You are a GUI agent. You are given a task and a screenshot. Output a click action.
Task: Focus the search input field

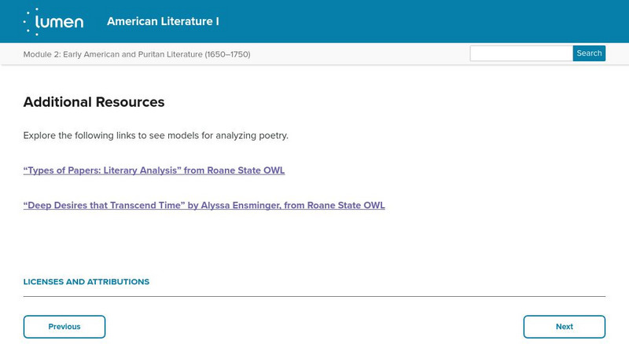tap(520, 53)
